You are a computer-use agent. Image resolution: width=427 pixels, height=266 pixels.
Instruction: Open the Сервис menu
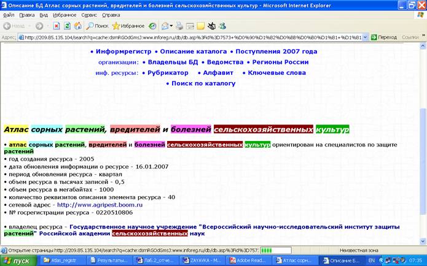(88, 13)
